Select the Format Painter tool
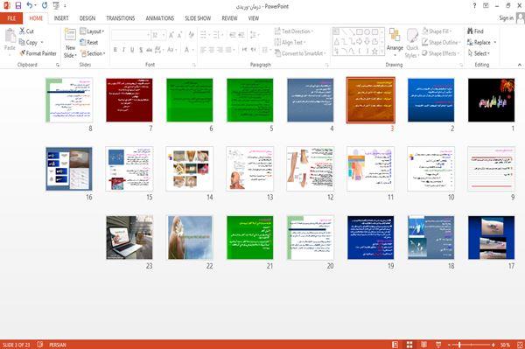Viewport: 525px width, 349px height. click(38, 53)
